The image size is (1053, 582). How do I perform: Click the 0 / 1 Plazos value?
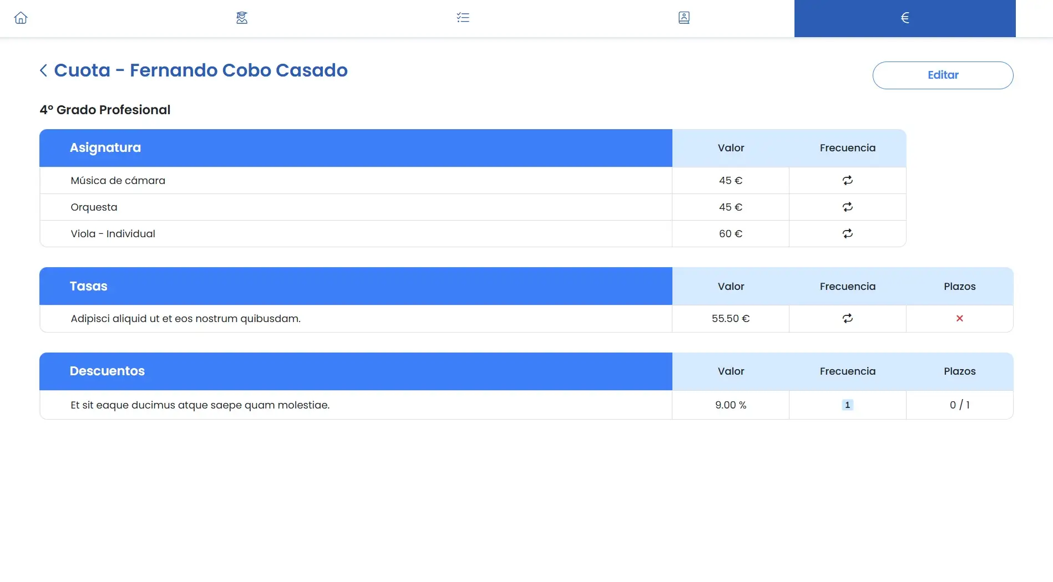tap(959, 405)
